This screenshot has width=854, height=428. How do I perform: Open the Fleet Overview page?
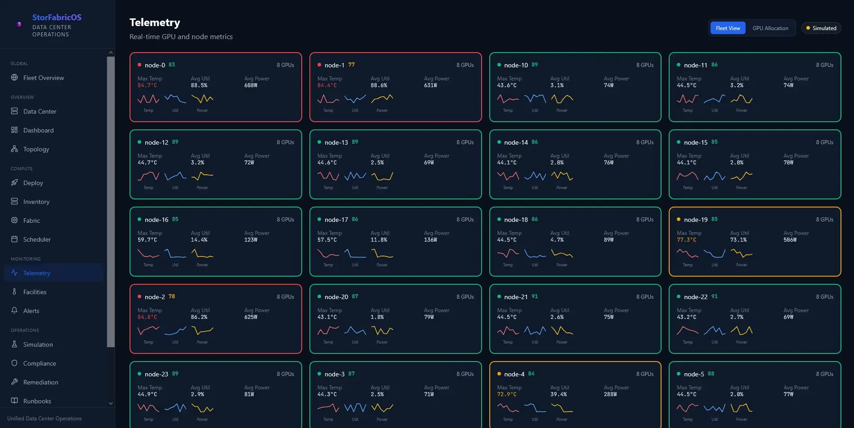click(x=53, y=78)
